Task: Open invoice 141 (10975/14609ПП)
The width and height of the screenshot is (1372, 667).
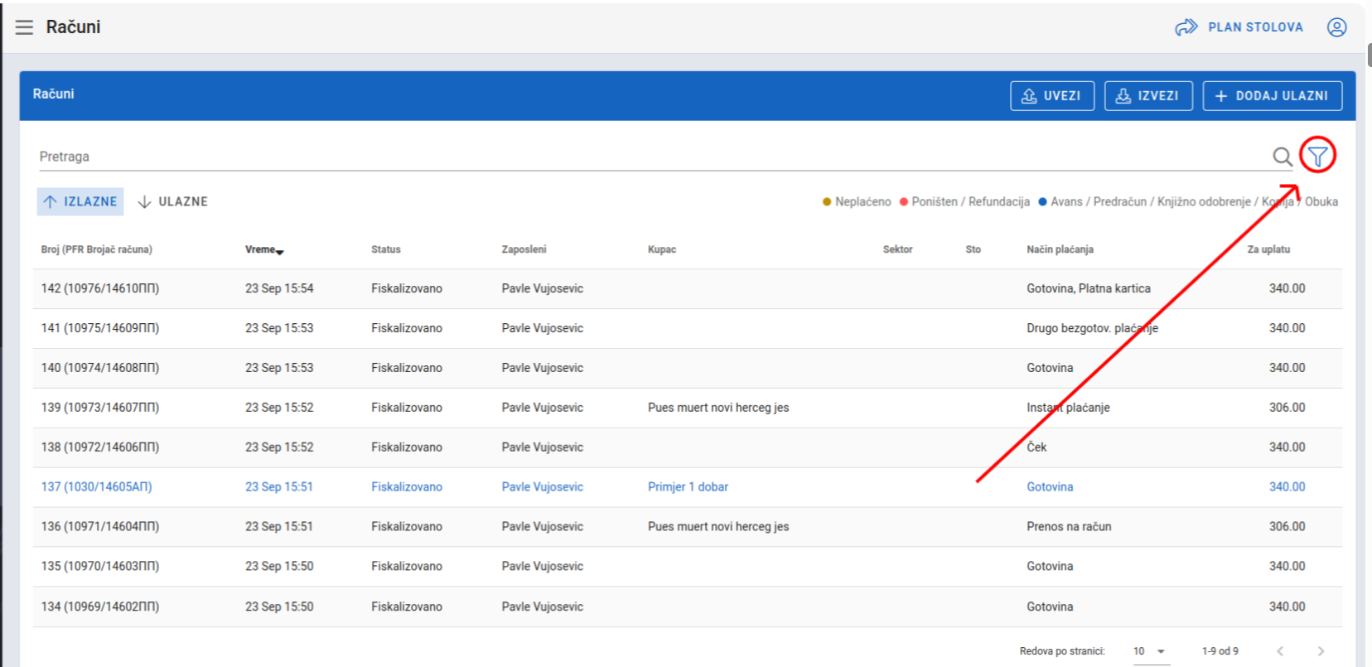Action: (688, 328)
